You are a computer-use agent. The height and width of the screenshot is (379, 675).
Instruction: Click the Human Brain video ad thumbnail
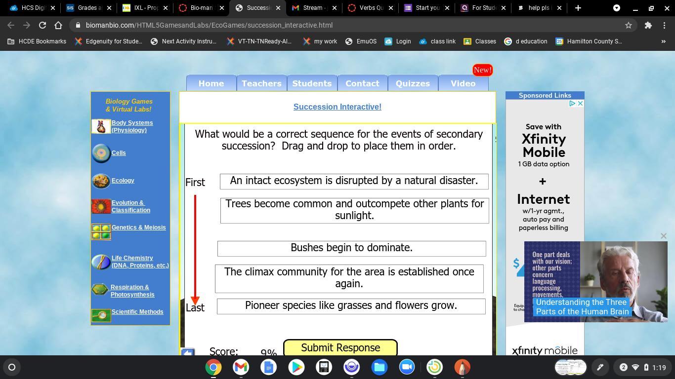tap(596, 282)
